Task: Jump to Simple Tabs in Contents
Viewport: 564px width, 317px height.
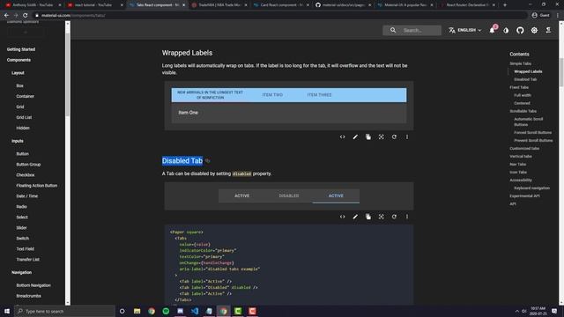Action: tap(520, 63)
